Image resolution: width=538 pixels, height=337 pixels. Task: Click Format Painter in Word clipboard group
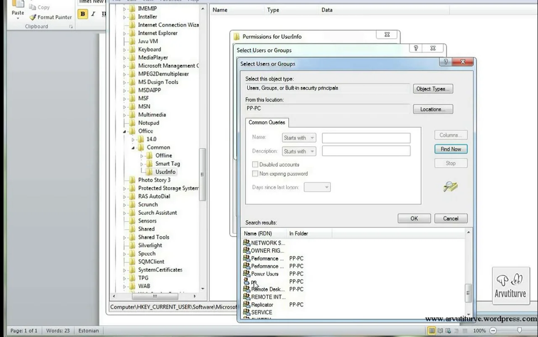[x=50, y=17]
